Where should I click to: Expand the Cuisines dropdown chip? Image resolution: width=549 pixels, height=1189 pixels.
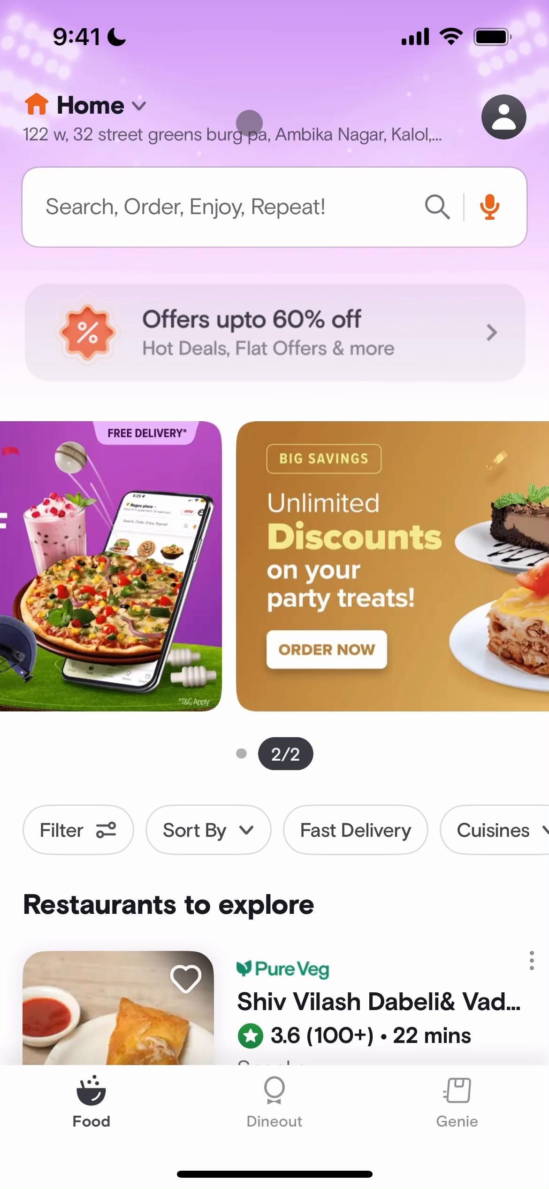click(495, 830)
